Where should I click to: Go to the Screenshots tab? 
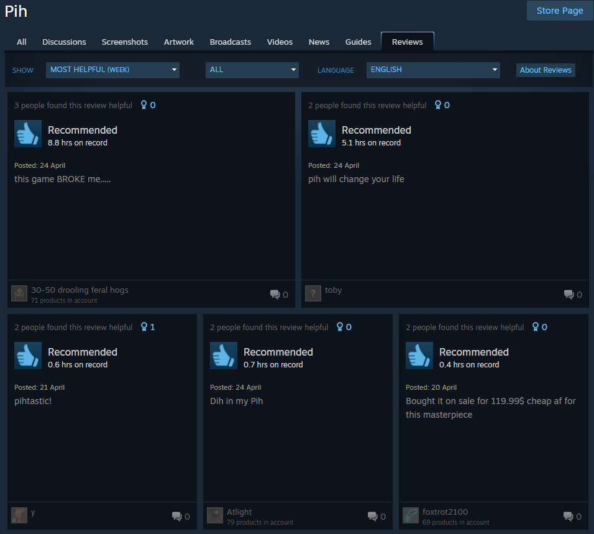pyautogui.click(x=125, y=42)
